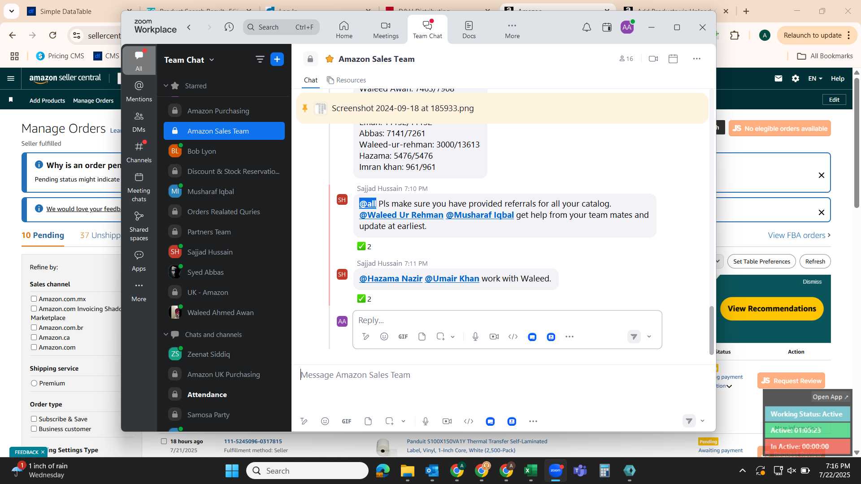Image resolution: width=861 pixels, height=484 pixels.
Task: Select the 10 Pending orders tab
Action: point(43,235)
